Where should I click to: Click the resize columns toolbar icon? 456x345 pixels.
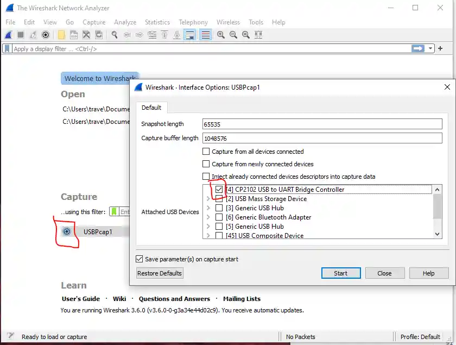tap(258, 35)
